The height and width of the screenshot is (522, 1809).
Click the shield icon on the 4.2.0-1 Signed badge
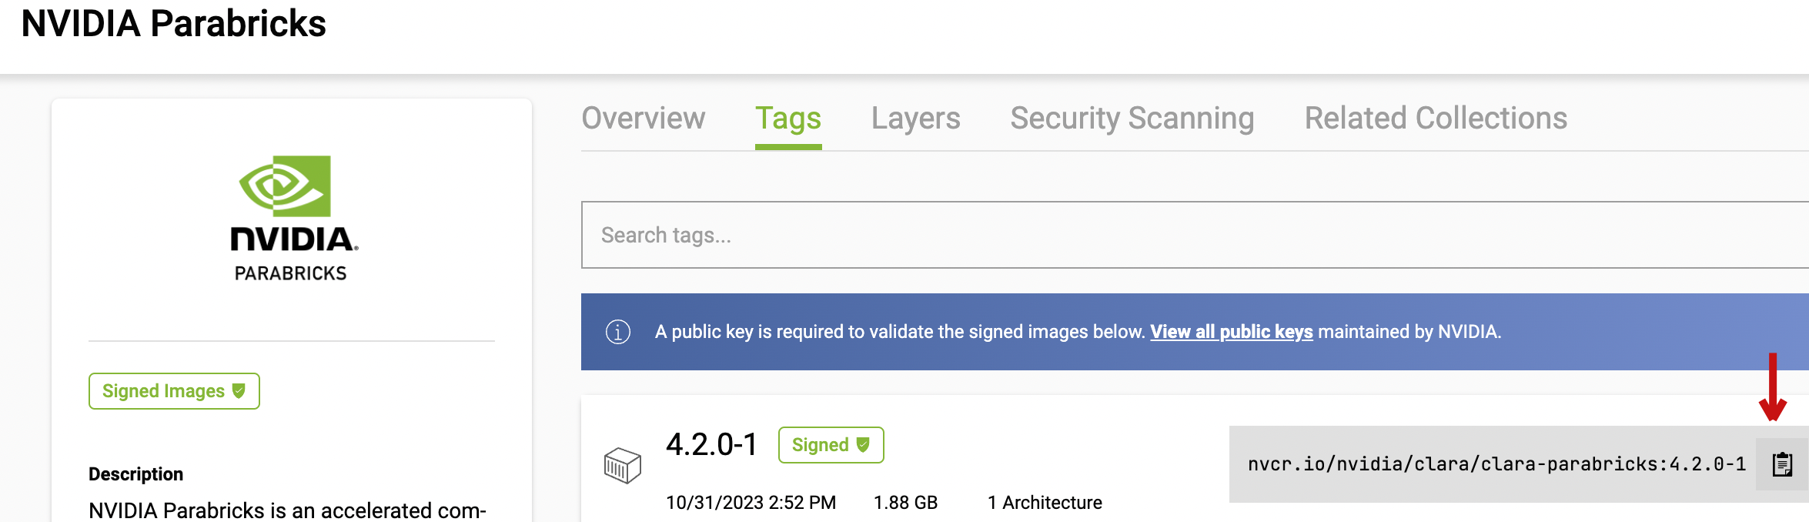[x=863, y=444]
